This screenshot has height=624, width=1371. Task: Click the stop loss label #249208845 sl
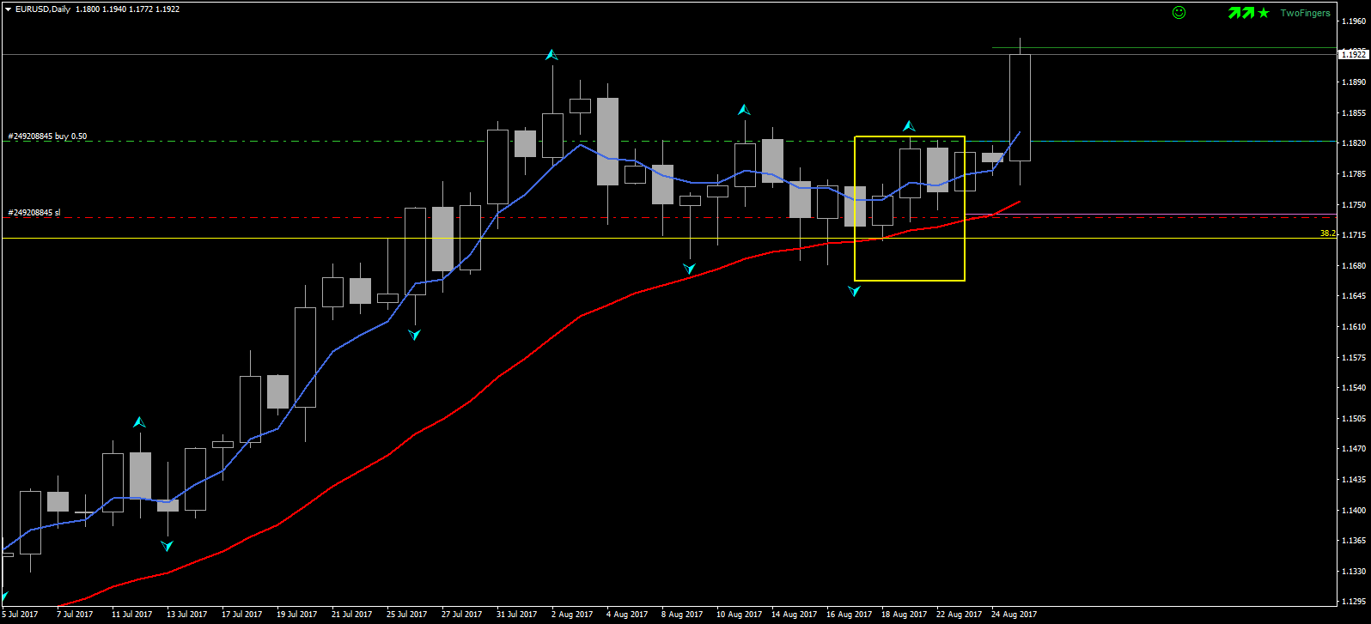tap(34, 213)
